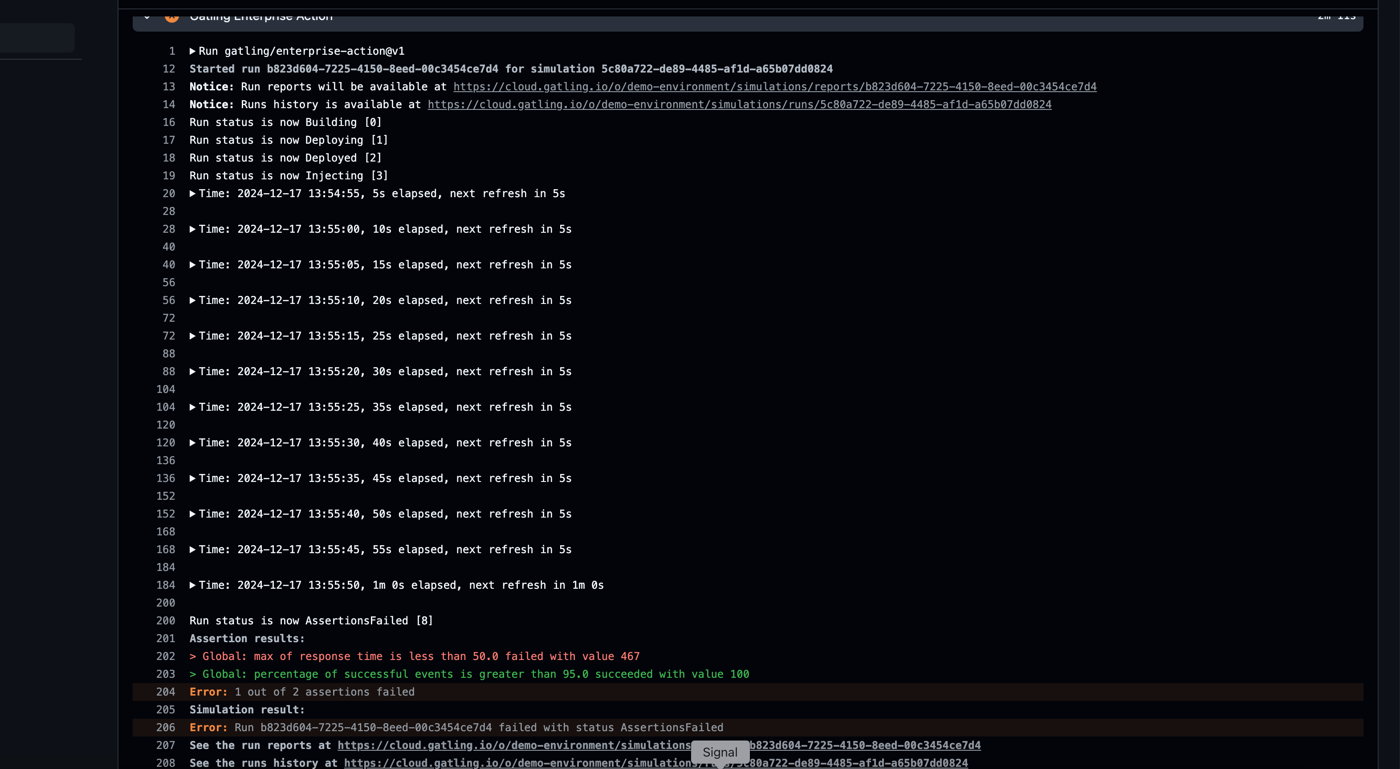The width and height of the screenshot is (1400, 769).
Task: Open the runs history link on line 14
Action: click(x=740, y=104)
